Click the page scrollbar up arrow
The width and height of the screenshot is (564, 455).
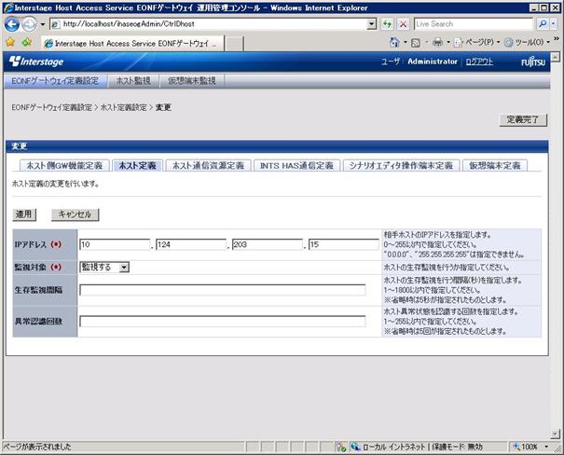pyautogui.click(x=556, y=57)
